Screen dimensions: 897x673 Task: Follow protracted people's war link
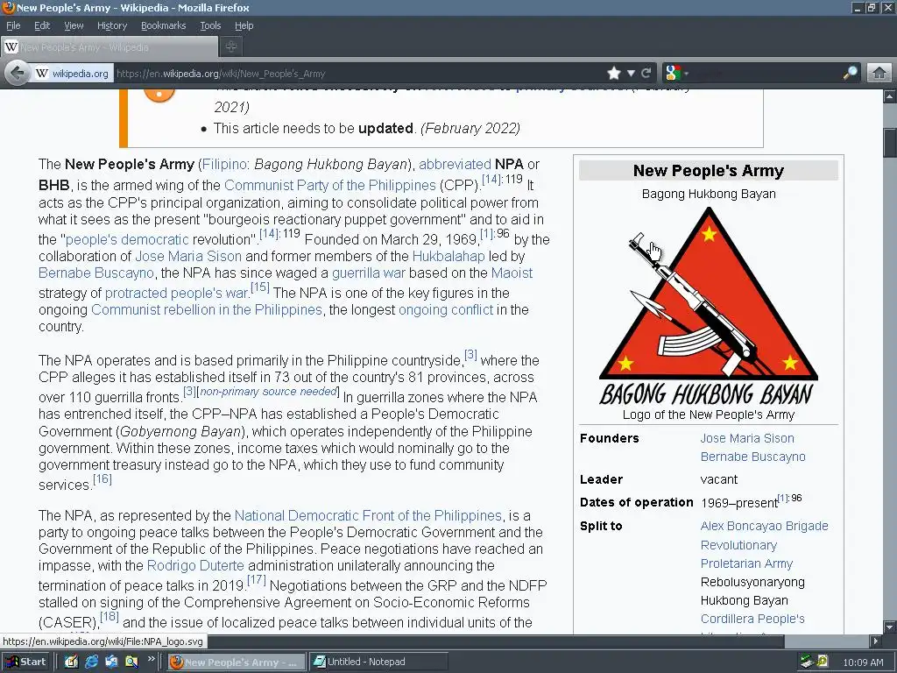click(x=177, y=293)
